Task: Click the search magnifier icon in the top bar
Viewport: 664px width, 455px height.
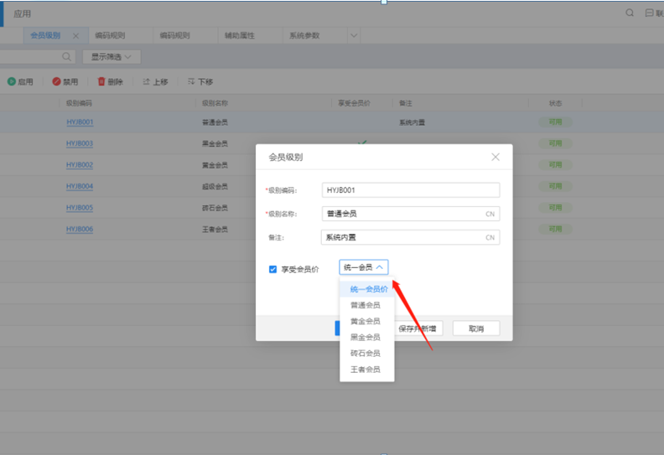Action: (x=630, y=13)
